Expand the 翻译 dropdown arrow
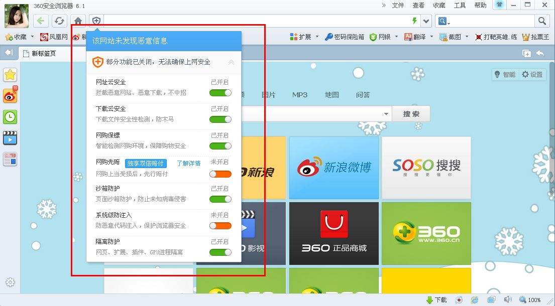Viewport: 555px width, 306px height. click(x=431, y=37)
